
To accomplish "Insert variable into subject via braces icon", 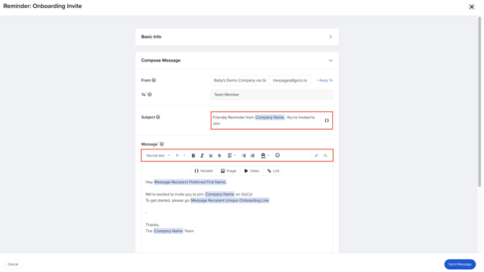I will tap(327, 120).
